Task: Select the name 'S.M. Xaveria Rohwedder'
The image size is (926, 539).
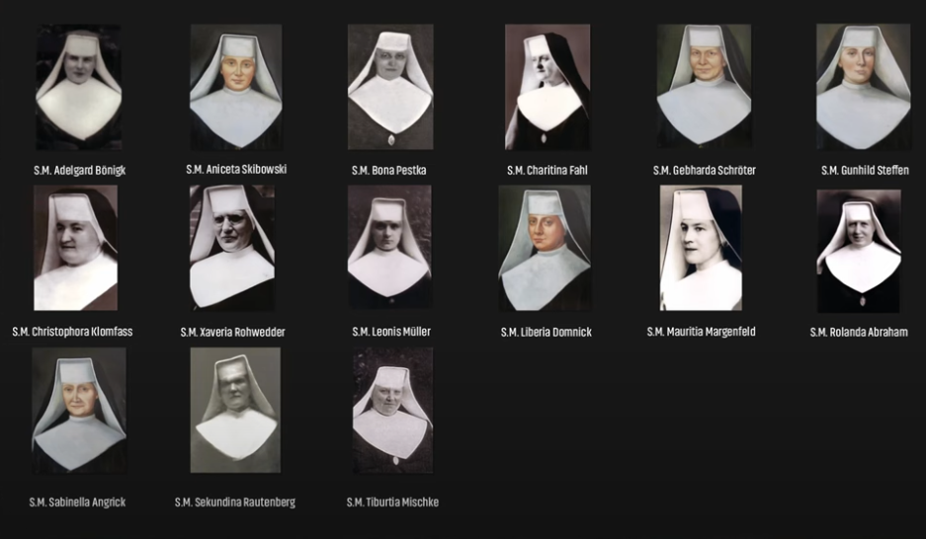Action: point(232,332)
